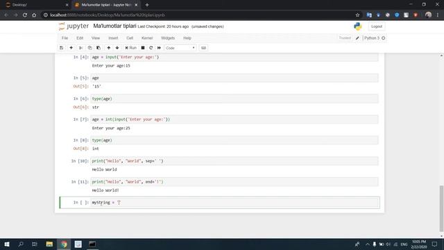Open the Kernel menu
Screen dimensions: 444x250
tap(147, 38)
